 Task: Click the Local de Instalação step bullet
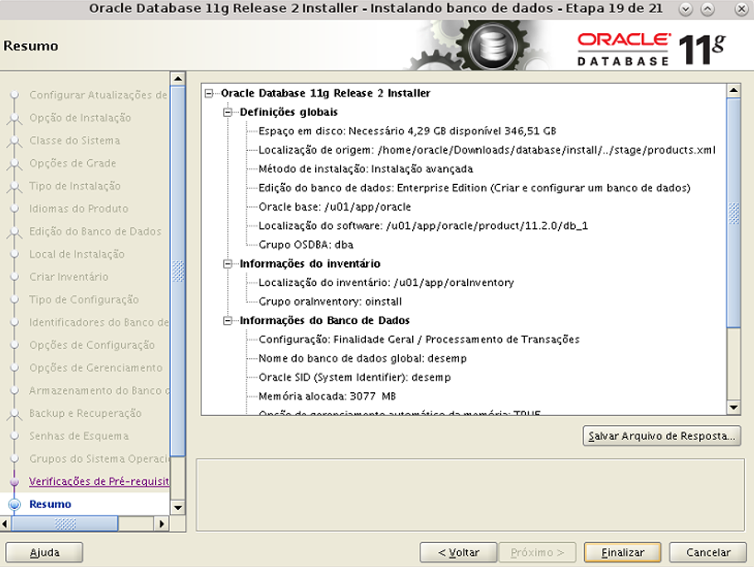[14, 254]
